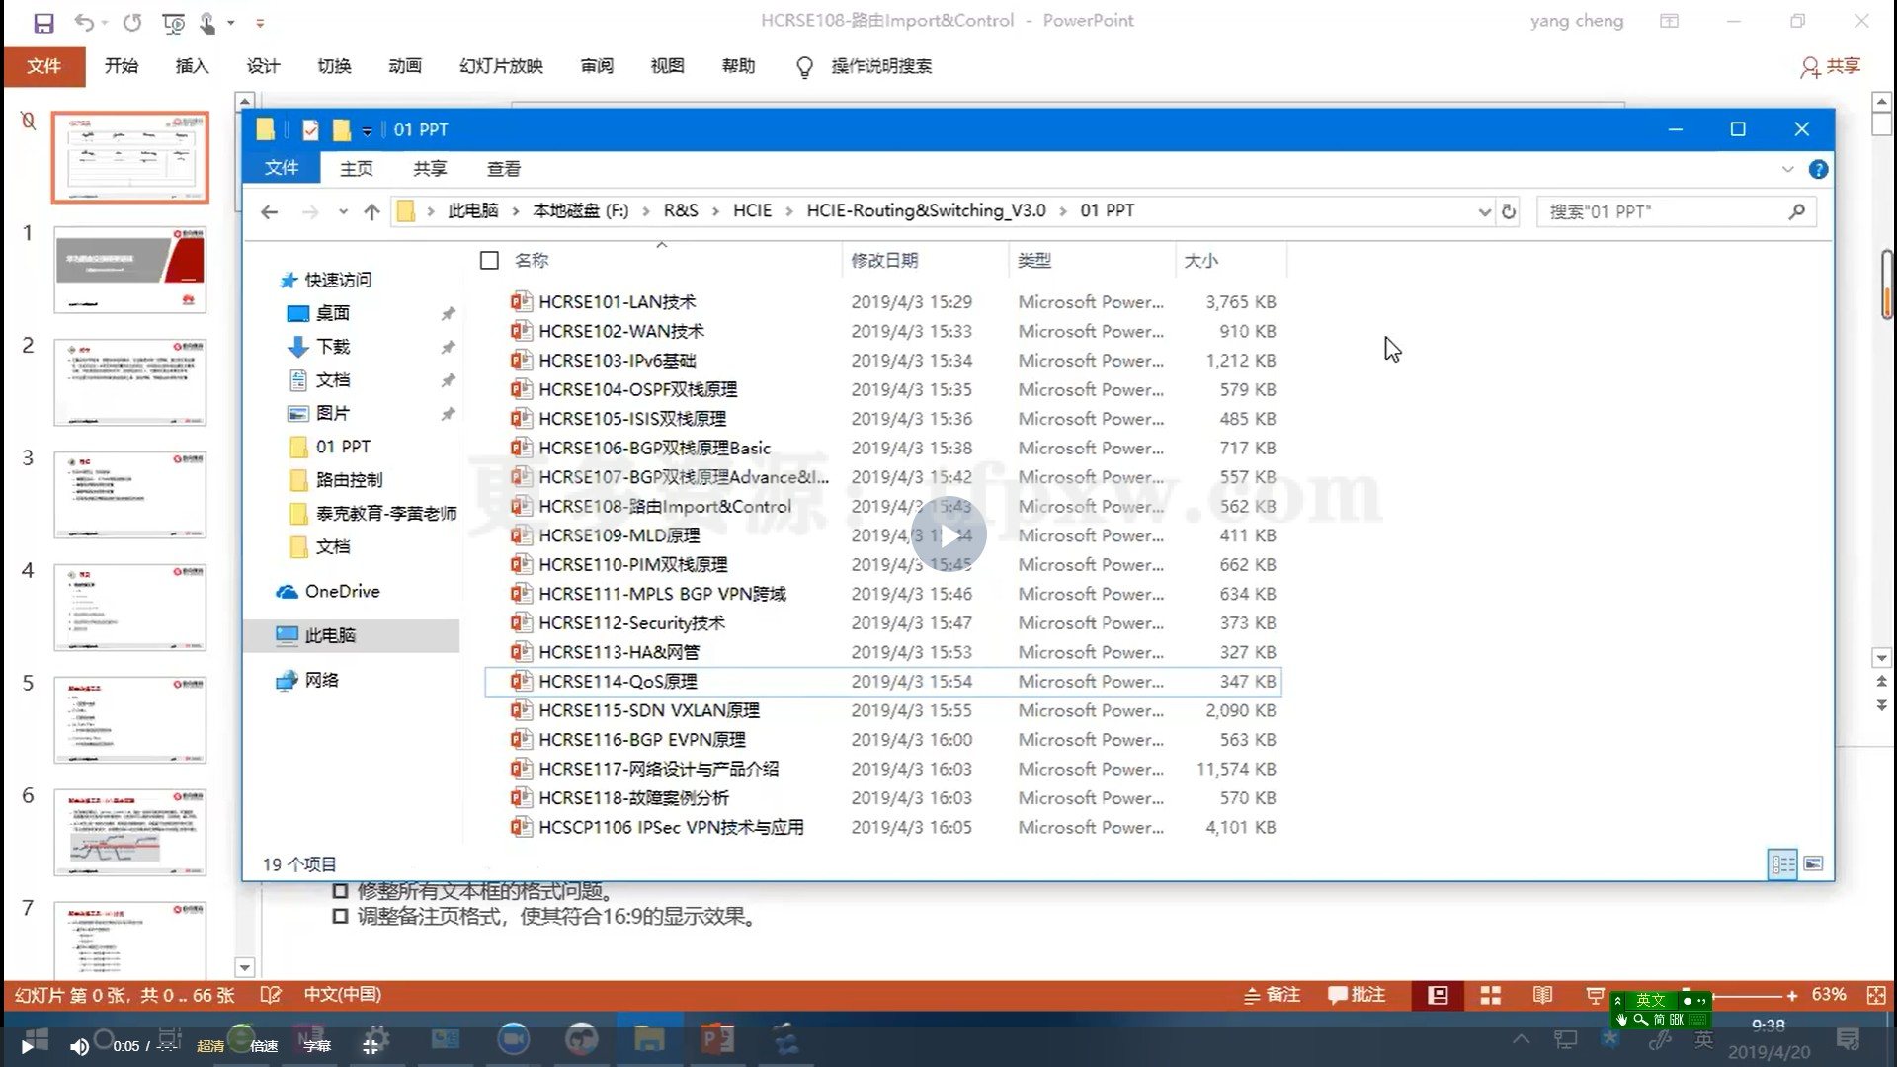Click the Redo icon in PowerPoint
Image resolution: width=1897 pixels, height=1067 pixels.
(x=132, y=22)
